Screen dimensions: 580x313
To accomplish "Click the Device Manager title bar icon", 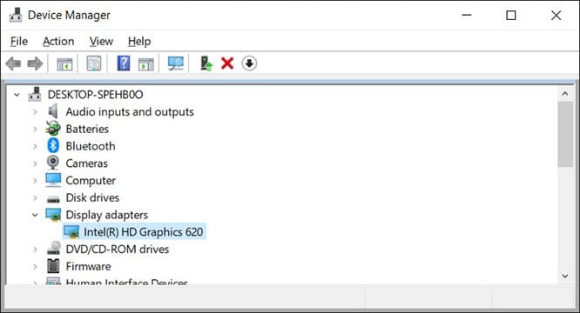I will (15, 15).
